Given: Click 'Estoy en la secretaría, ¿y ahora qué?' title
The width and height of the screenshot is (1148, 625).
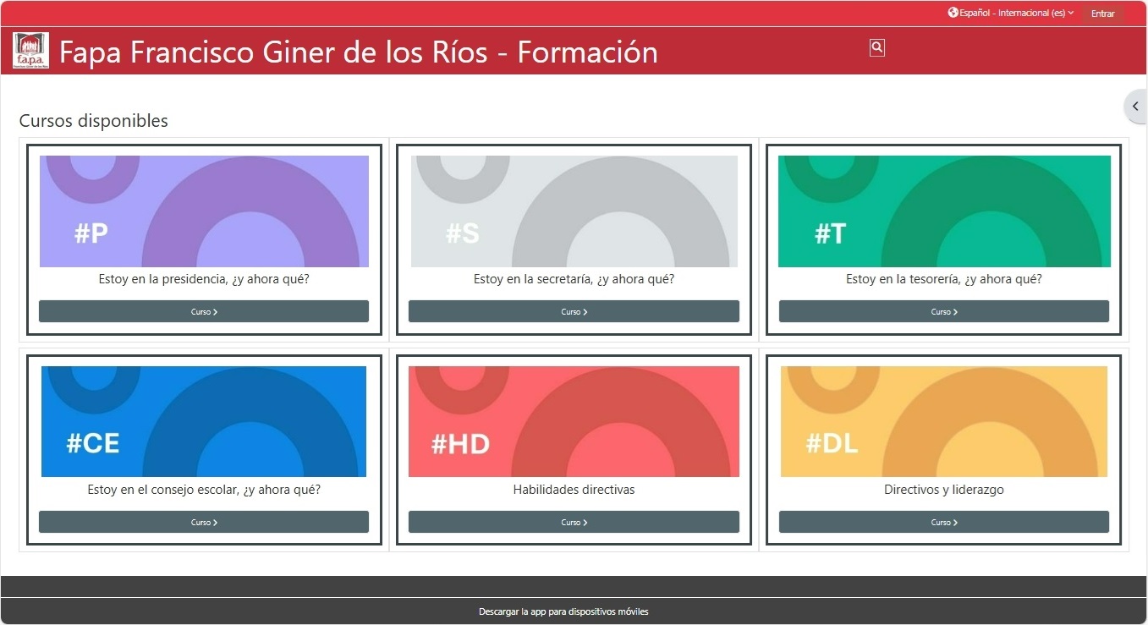Looking at the screenshot, I should click(x=574, y=279).
